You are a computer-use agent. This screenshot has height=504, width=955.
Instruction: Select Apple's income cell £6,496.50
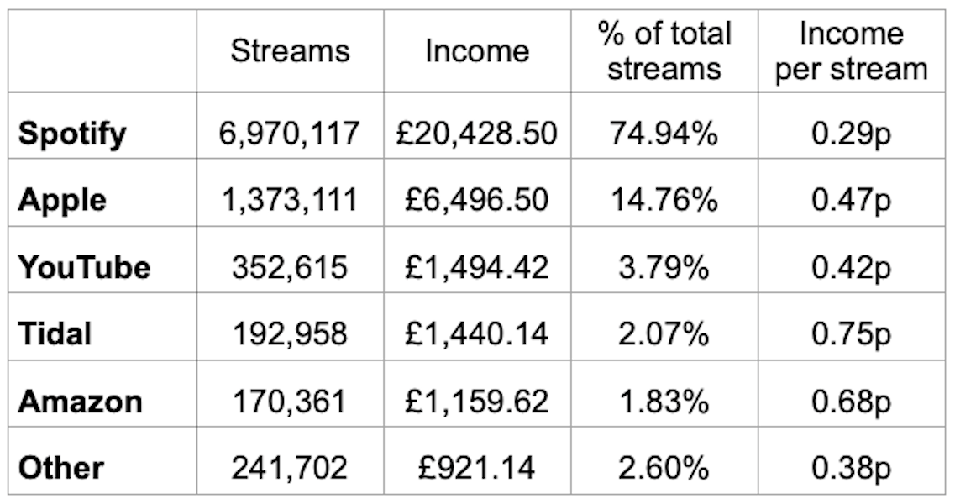pos(477,201)
